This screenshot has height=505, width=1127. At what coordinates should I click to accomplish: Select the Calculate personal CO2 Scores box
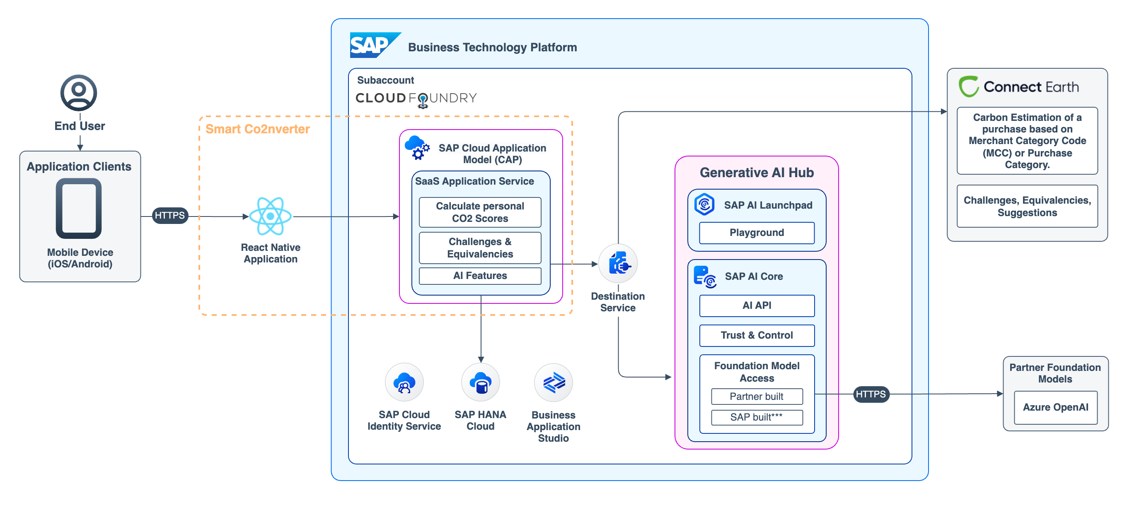point(480,212)
